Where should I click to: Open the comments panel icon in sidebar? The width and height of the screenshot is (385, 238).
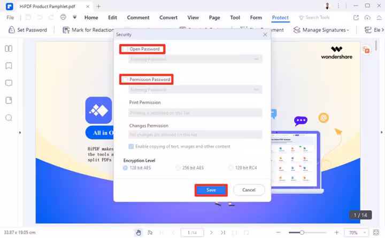[x=9, y=83]
